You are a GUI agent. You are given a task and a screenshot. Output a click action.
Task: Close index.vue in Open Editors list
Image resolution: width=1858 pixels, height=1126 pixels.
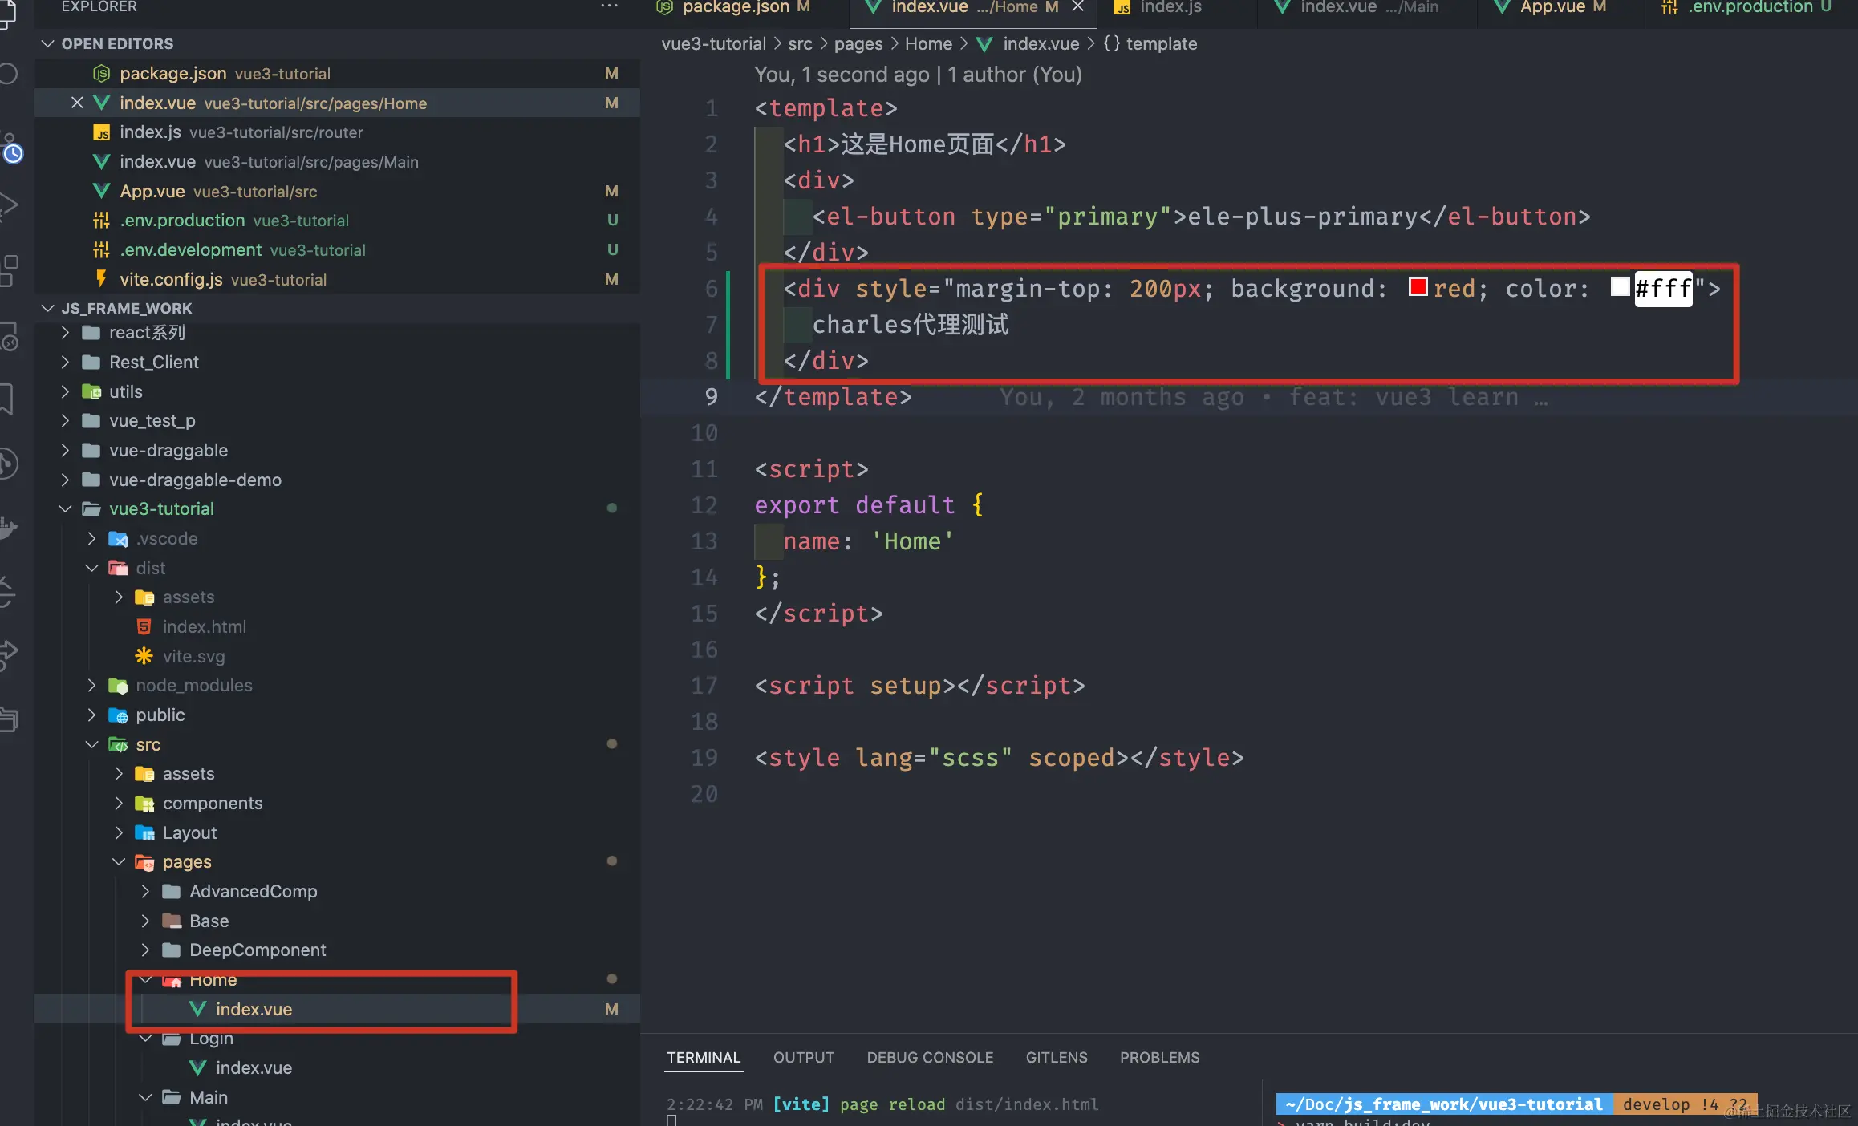(x=77, y=103)
